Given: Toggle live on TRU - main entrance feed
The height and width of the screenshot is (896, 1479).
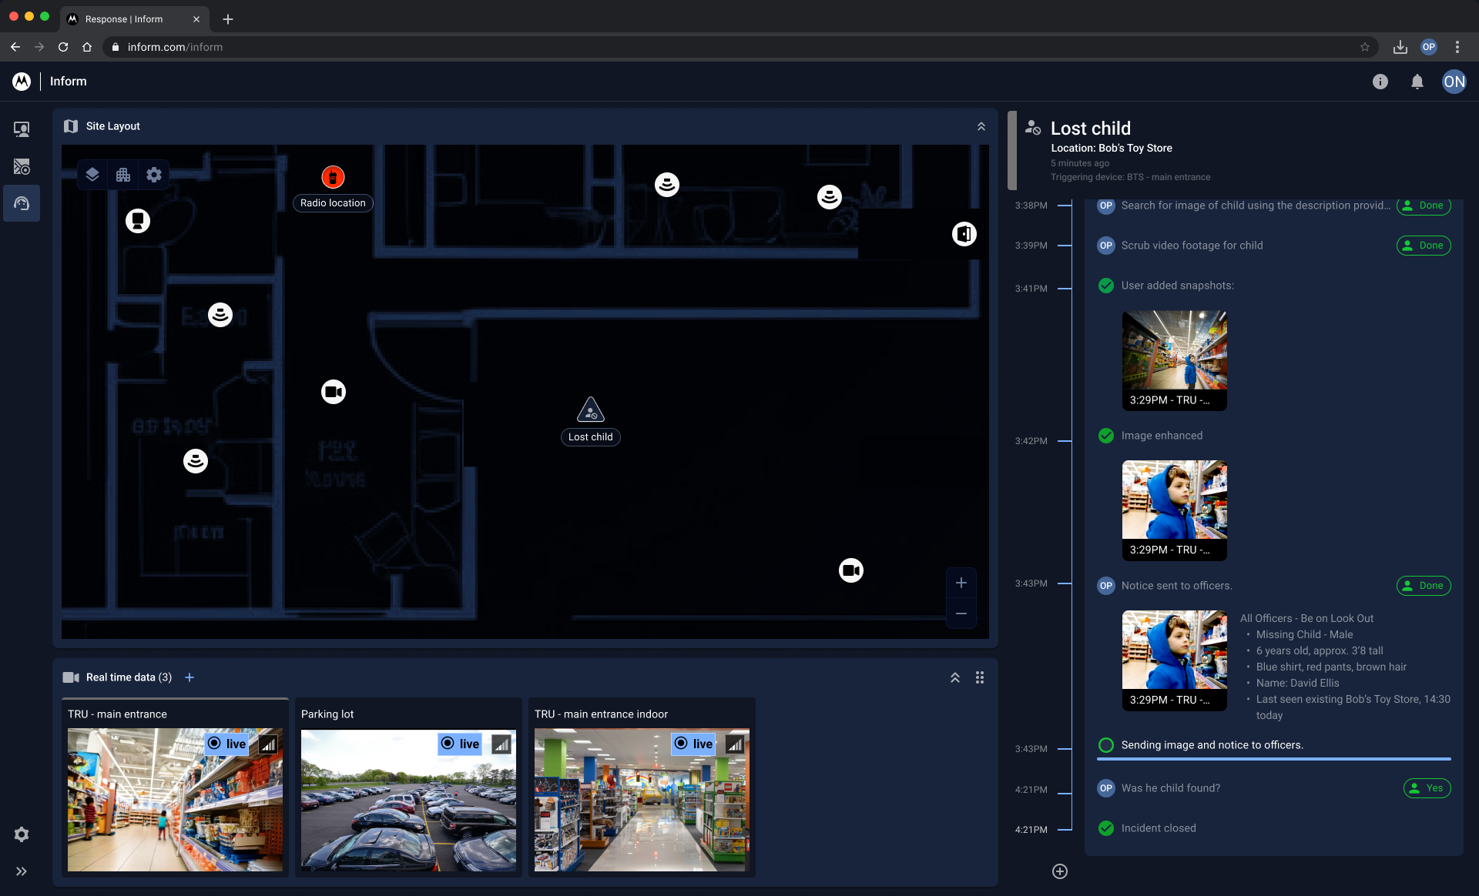Looking at the screenshot, I should coord(226,744).
